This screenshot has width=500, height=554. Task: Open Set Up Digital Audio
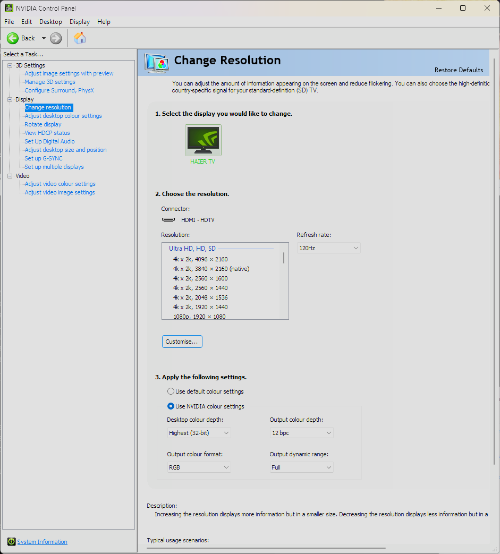pyautogui.click(x=49, y=141)
